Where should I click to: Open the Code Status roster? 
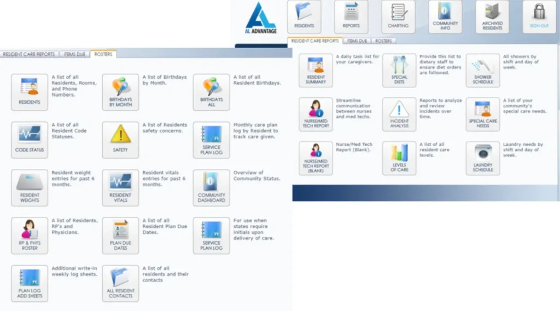[x=30, y=140]
